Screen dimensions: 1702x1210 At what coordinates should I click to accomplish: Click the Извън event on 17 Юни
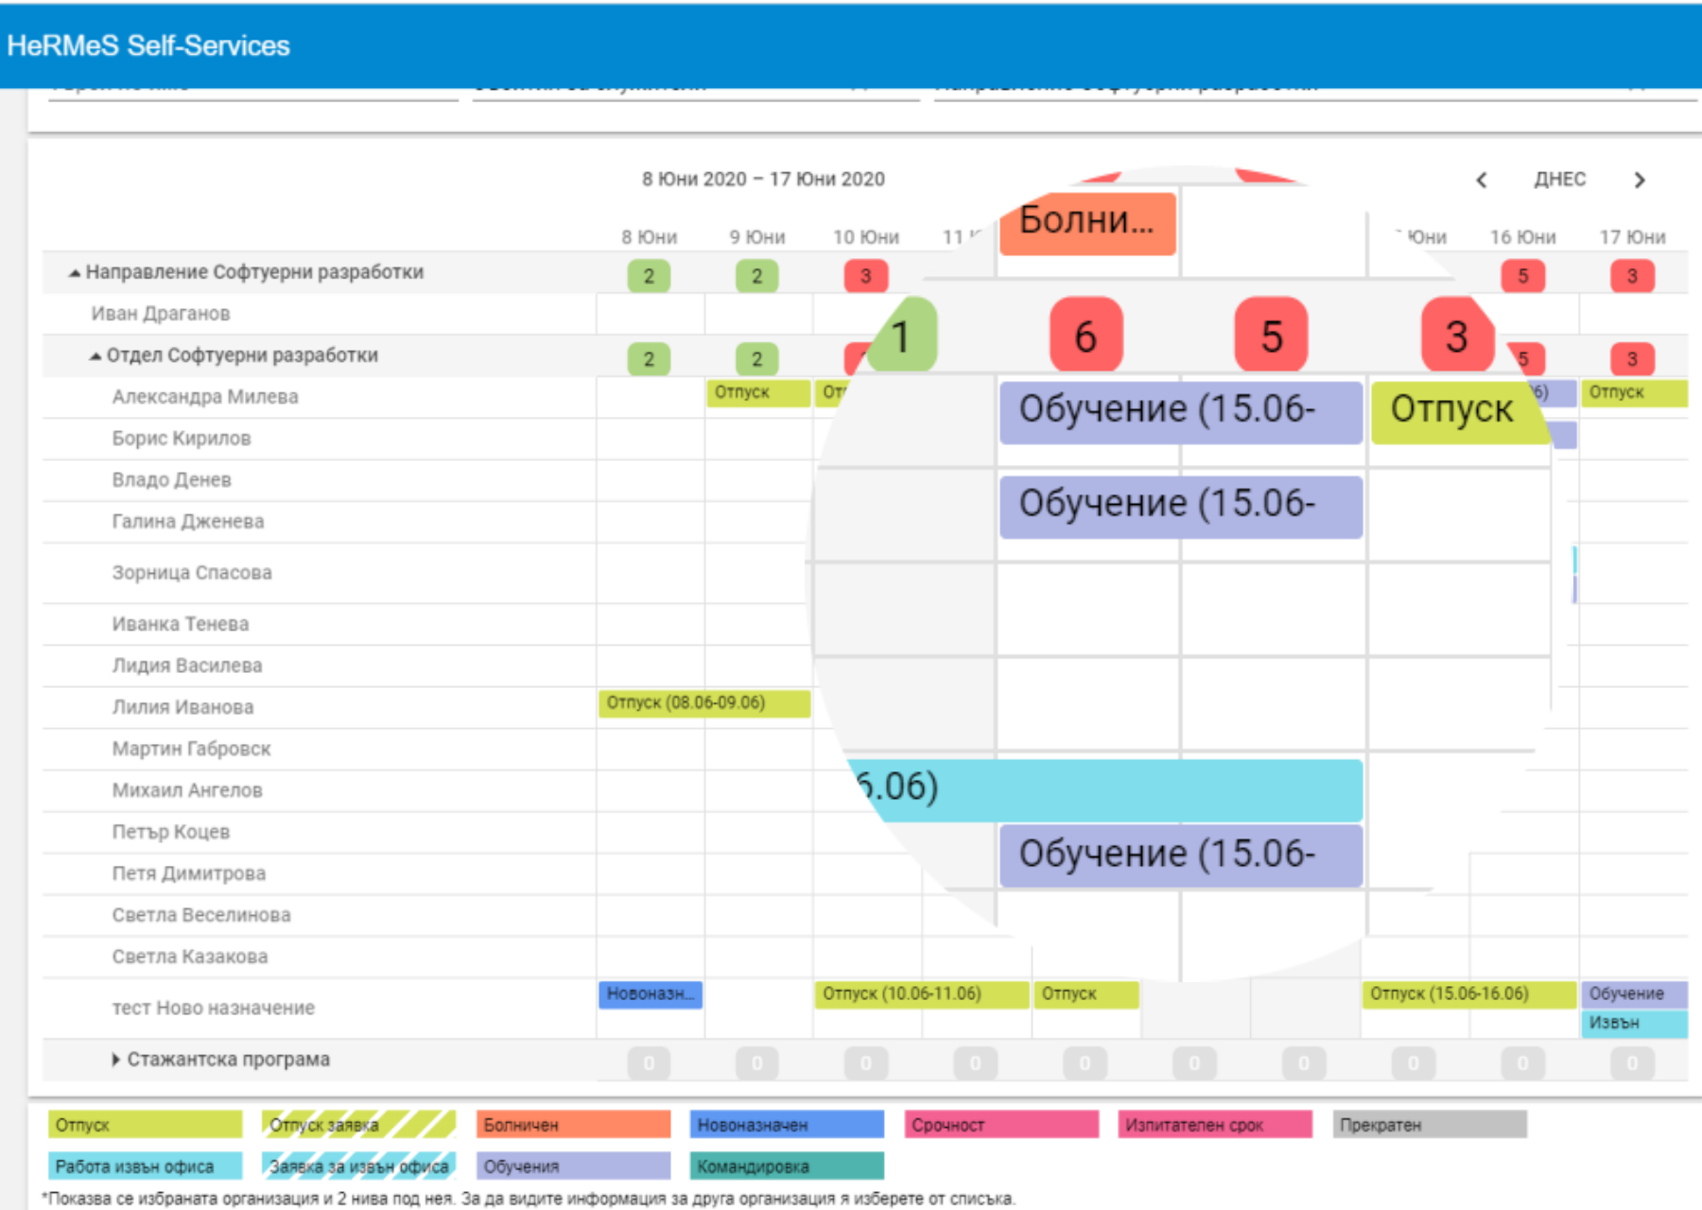point(1634,1023)
